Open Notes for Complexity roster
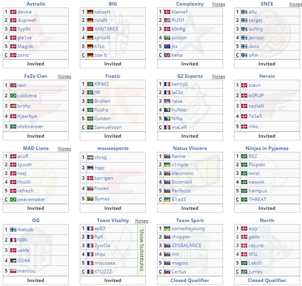Viewport: 302px width, 286px height. (x=218, y=4)
